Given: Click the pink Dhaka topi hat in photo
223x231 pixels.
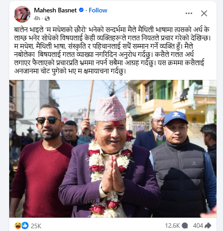Looking at the screenshot, I should 110,109.
